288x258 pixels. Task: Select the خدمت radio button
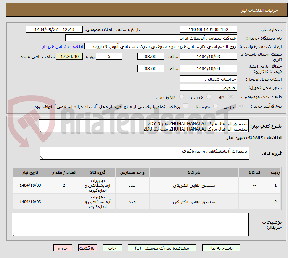(x=209, y=97)
